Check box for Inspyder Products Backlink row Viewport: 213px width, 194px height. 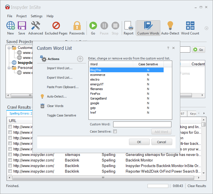tap(10, 166)
